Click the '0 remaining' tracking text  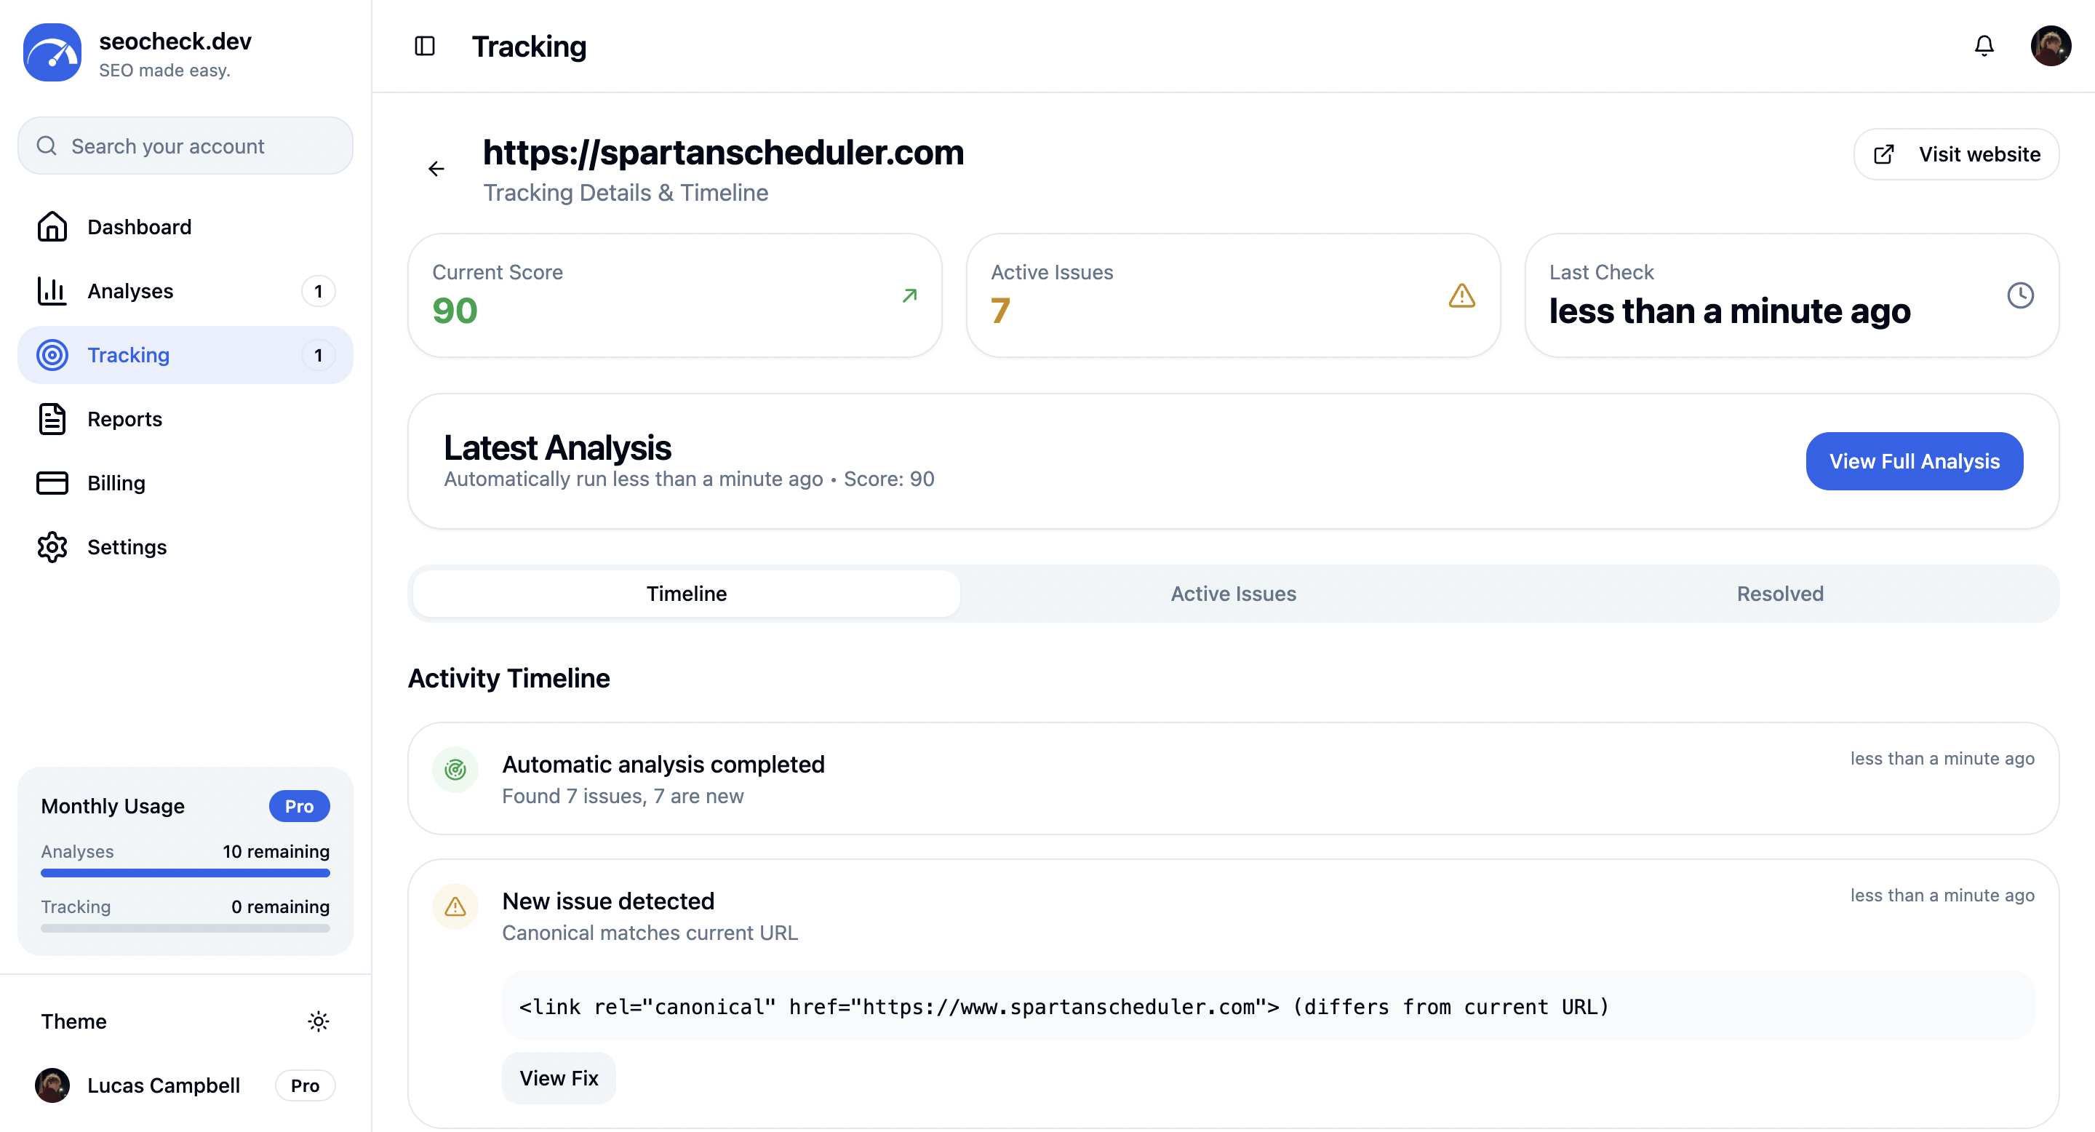(280, 907)
